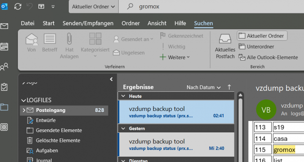304x162 pixels.
Task: Open the Datei menu
Action: point(27,23)
